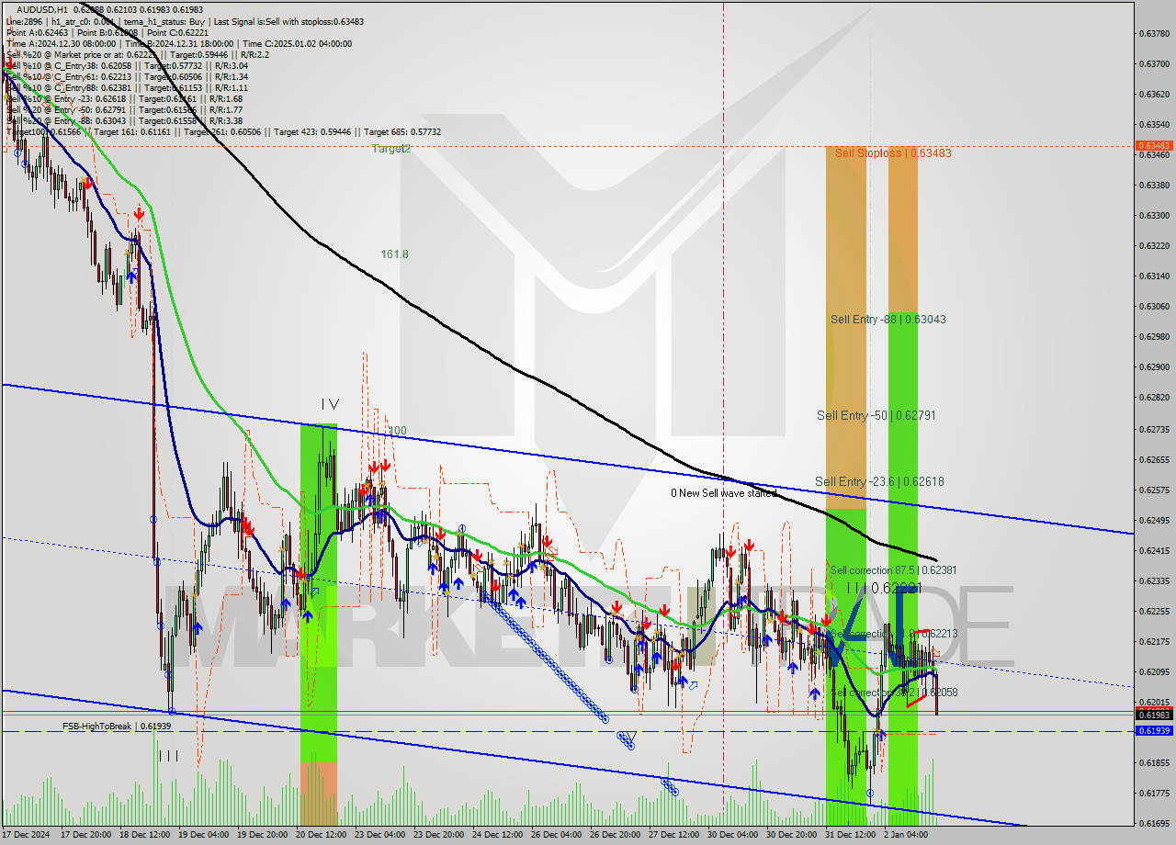Click the 0.62655 price axis label
Image resolution: width=1176 pixels, height=845 pixels.
coord(1153,459)
